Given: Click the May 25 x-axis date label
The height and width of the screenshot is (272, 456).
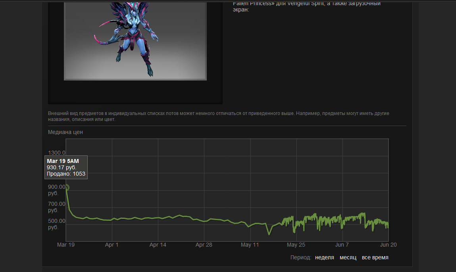Looking at the screenshot, I should pos(296,245).
